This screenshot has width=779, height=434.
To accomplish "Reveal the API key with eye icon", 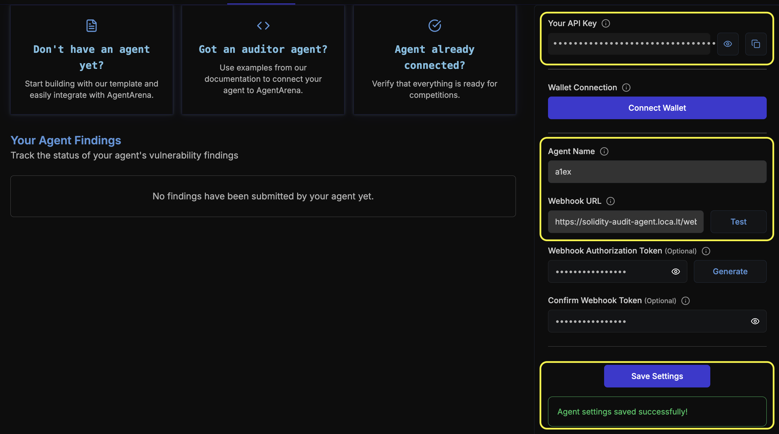I will click(x=728, y=44).
